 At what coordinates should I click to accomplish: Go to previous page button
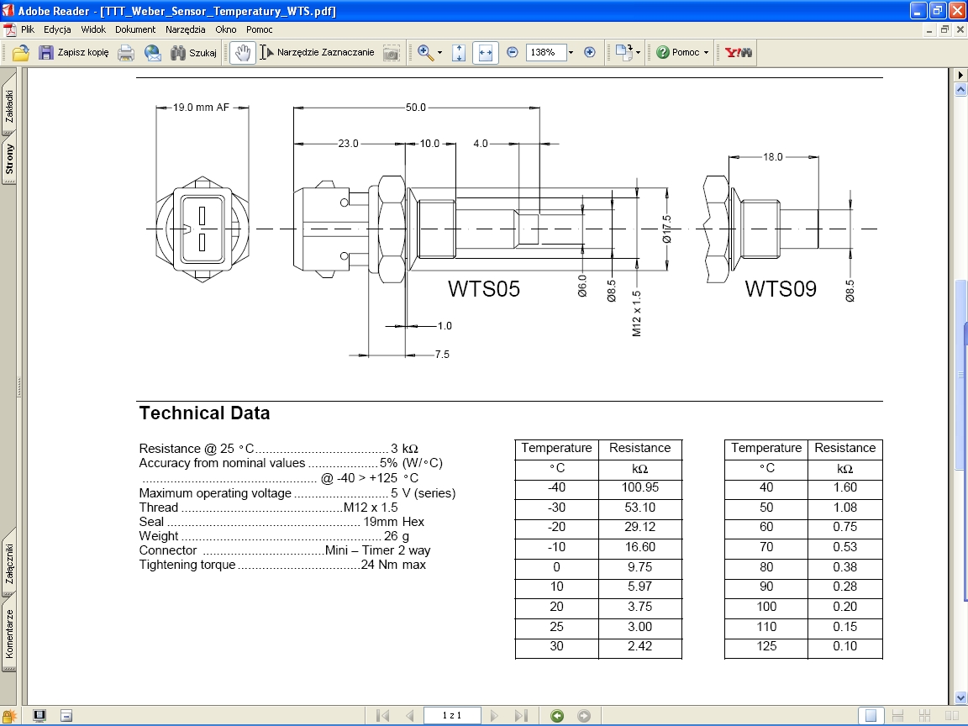click(x=410, y=716)
